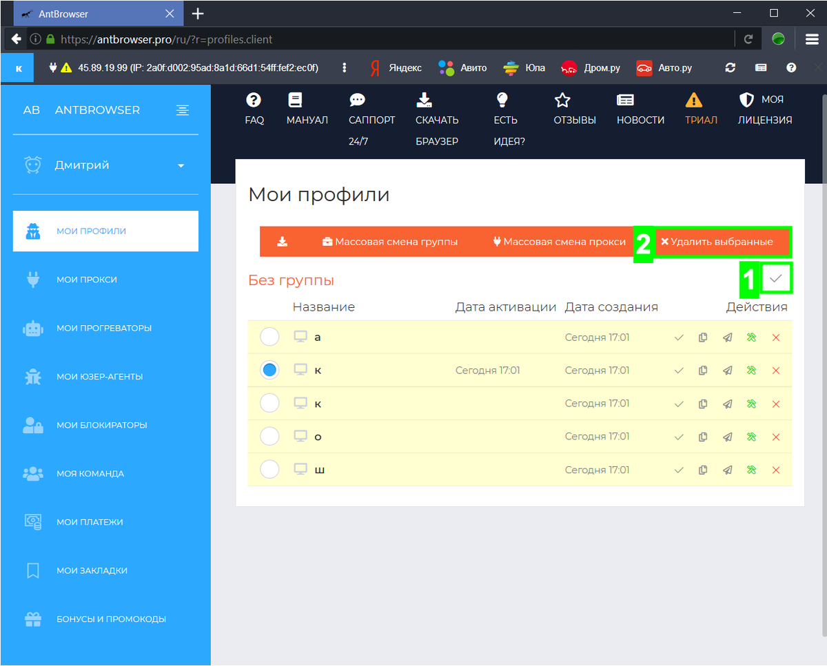This screenshot has width=827, height=666.
Task: Open Отзывы reviews page
Action: [575, 110]
